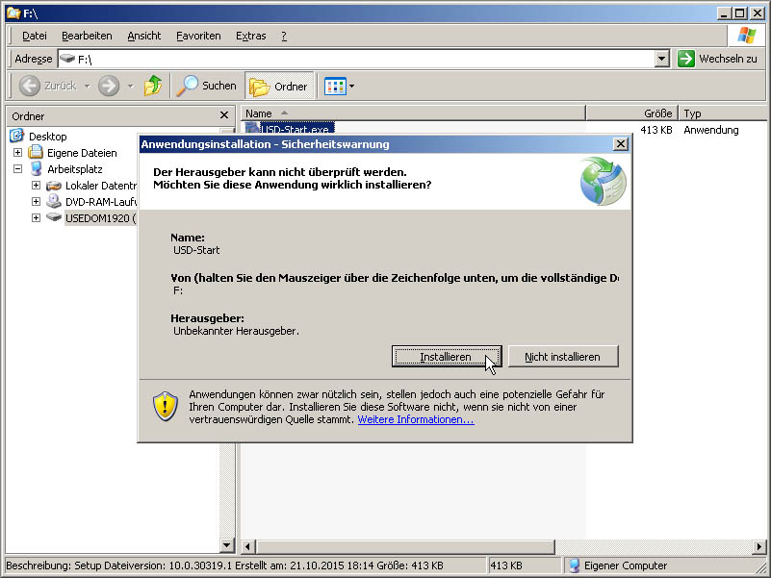This screenshot has height=578, width=771.
Task: Click the Installieren button
Action: pos(446,357)
